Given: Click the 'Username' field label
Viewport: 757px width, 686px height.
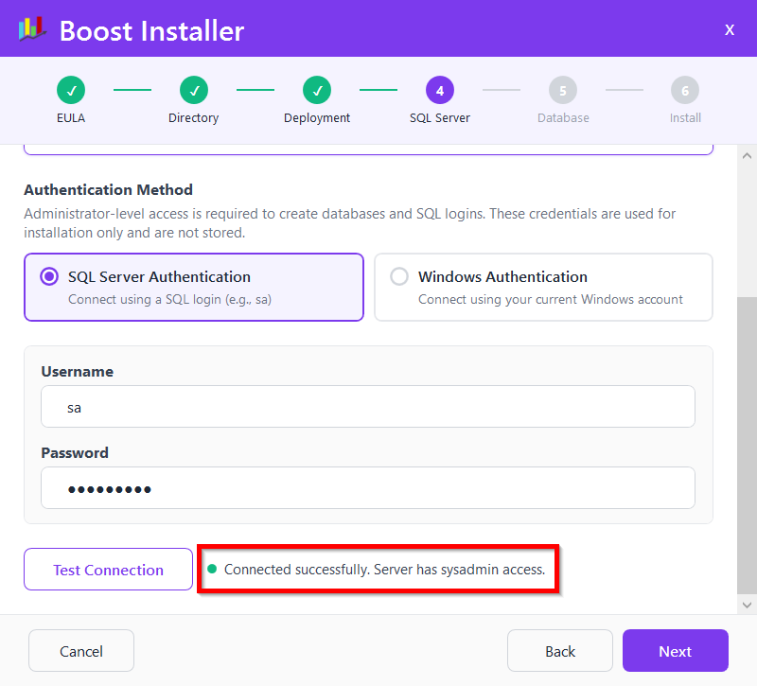Looking at the screenshot, I should pyautogui.click(x=78, y=372).
